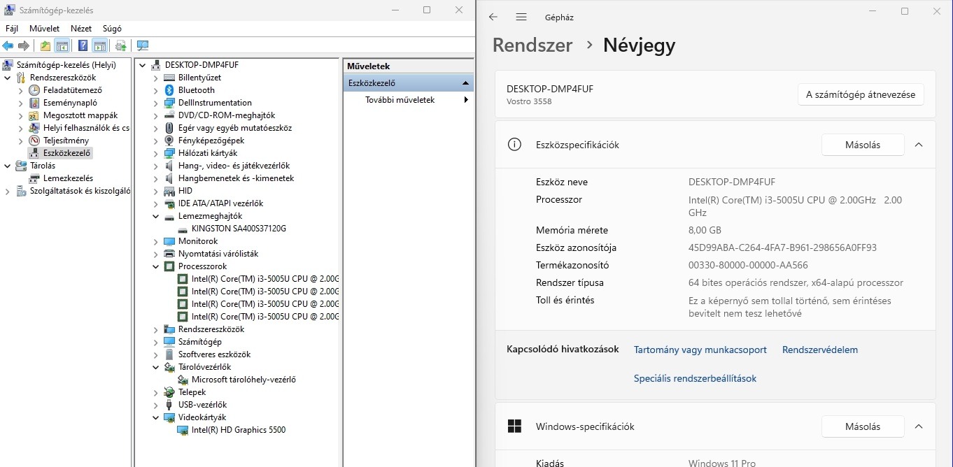This screenshot has height=467, width=953.
Task: Click the blue Back arrow in Computer Management toolbar
Action: (x=8, y=46)
